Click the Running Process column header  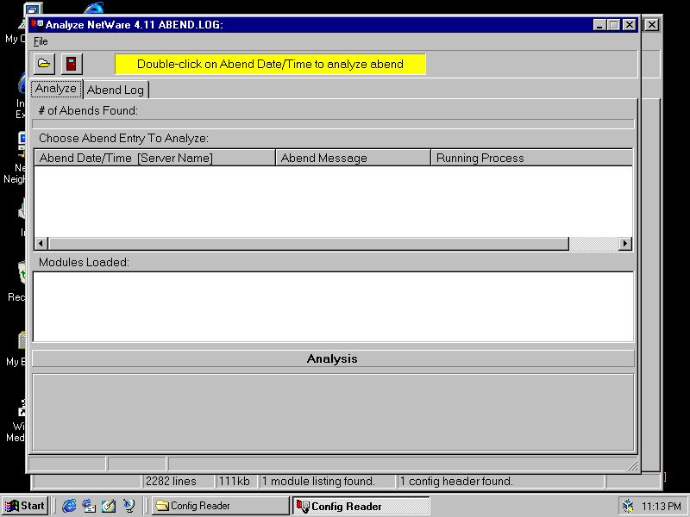(531, 158)
